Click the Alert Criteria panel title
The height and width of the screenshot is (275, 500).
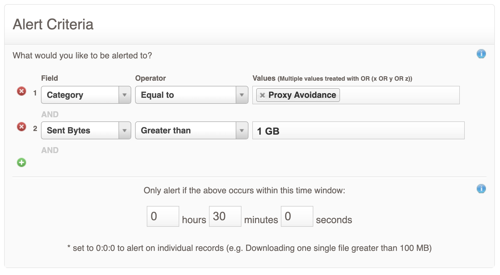coord(54,24)
